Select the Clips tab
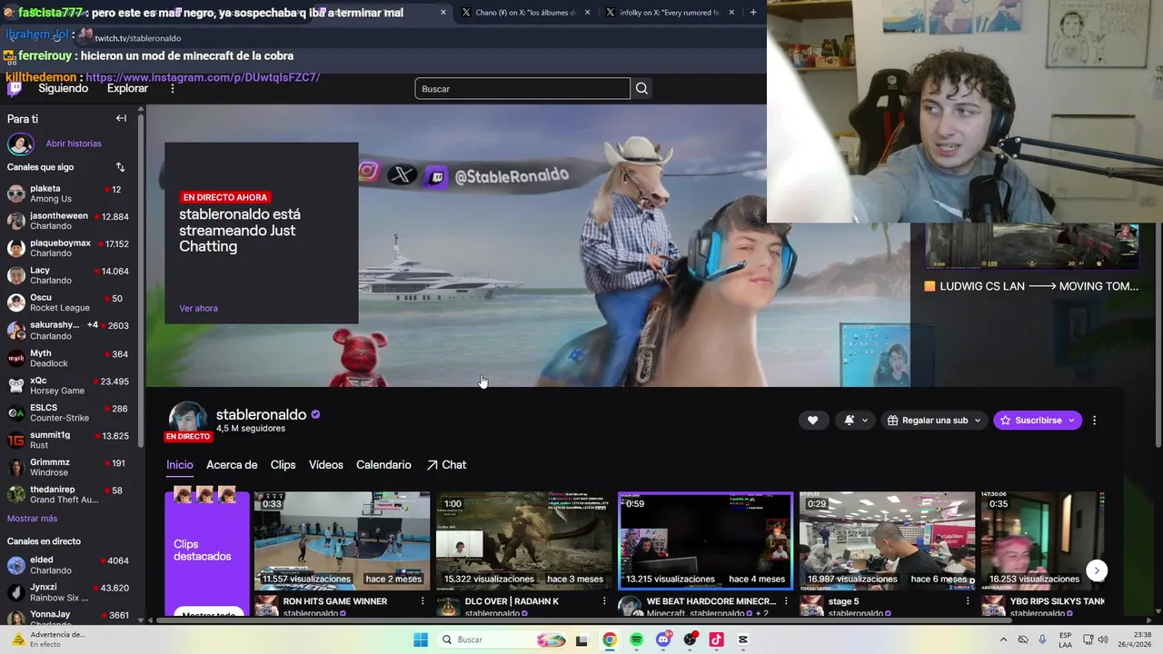The image size is (1163, 654). tap(283, 465)
